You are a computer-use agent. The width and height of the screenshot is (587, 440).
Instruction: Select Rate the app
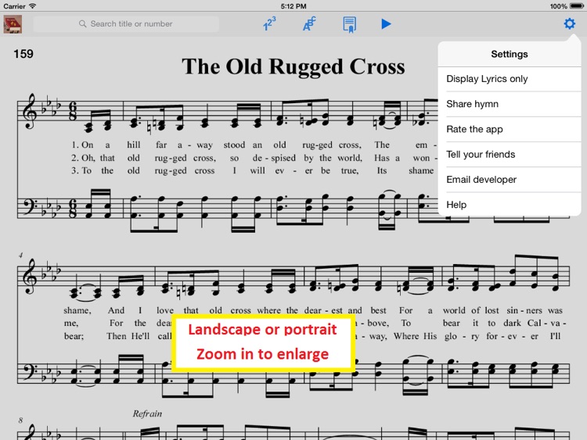[x=510, y=130]
